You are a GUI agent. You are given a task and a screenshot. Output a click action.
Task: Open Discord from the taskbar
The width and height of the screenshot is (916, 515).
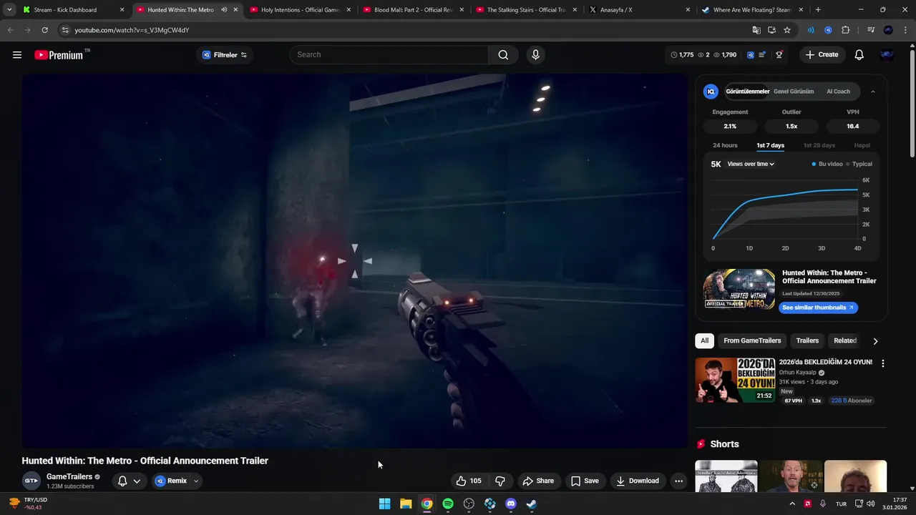511,504
